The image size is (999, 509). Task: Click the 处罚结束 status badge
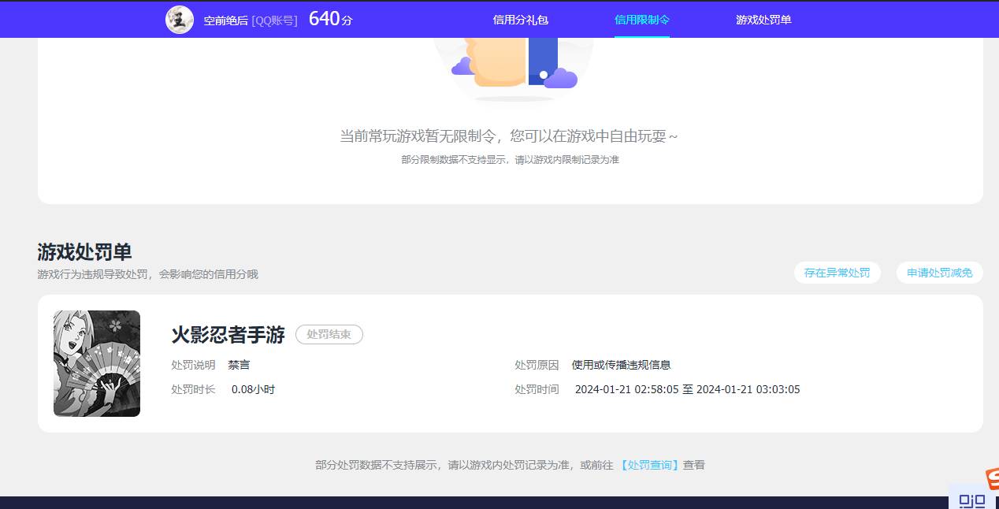click(329, 334)
